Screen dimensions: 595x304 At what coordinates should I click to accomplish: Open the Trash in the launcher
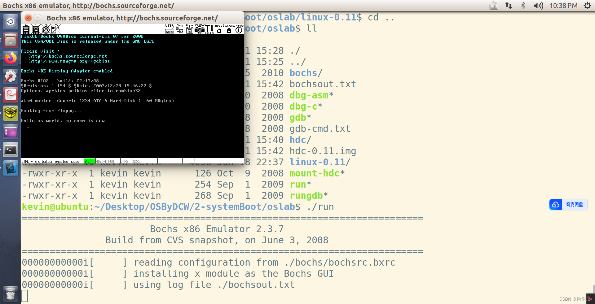tap(11, 293)
